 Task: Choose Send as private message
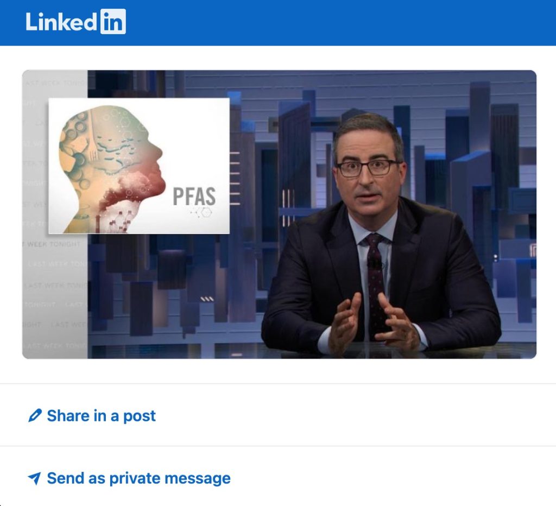(x=129, y=478)
